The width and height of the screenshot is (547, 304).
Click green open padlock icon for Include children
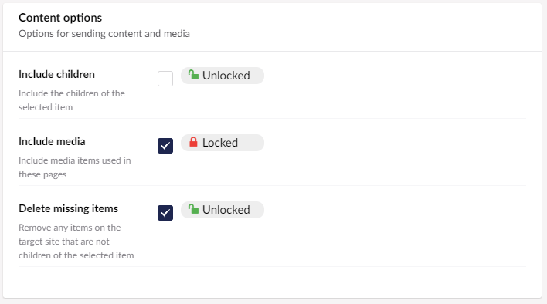pyautogui.click(x=193, y=75)
